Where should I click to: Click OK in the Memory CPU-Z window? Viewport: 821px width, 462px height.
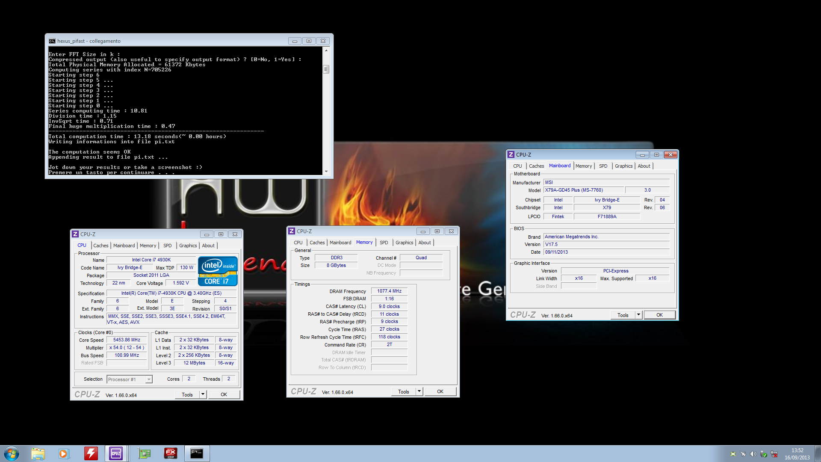click(x=440, y=391)
